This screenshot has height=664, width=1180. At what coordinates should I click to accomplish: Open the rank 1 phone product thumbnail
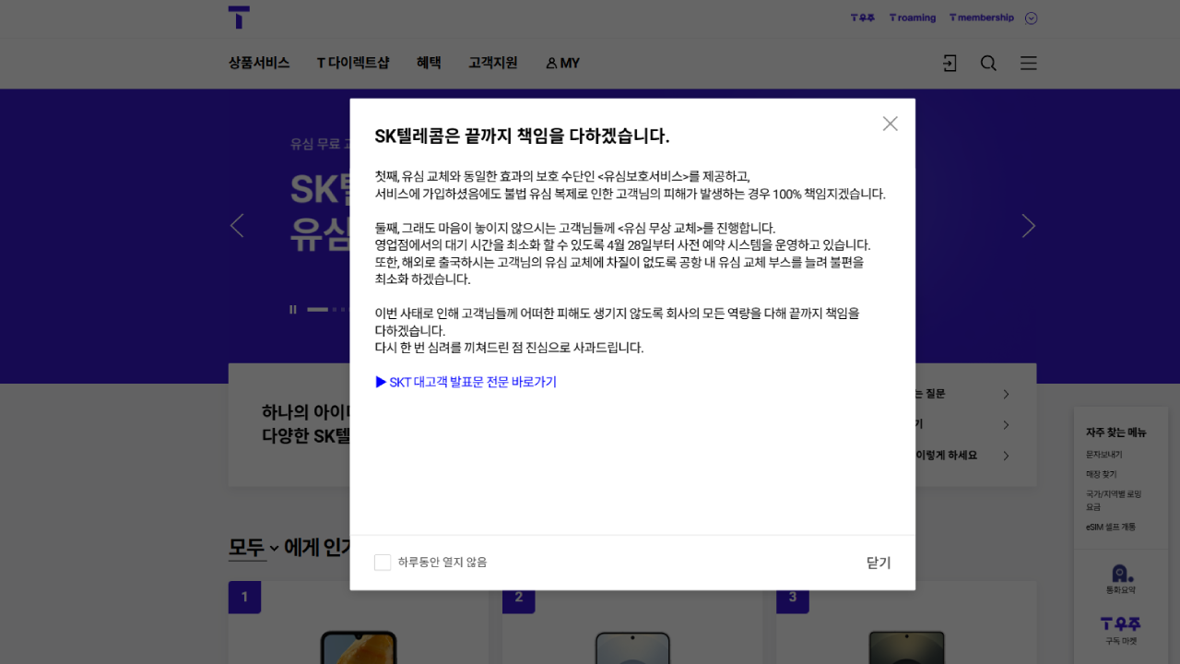click(359, 647)
